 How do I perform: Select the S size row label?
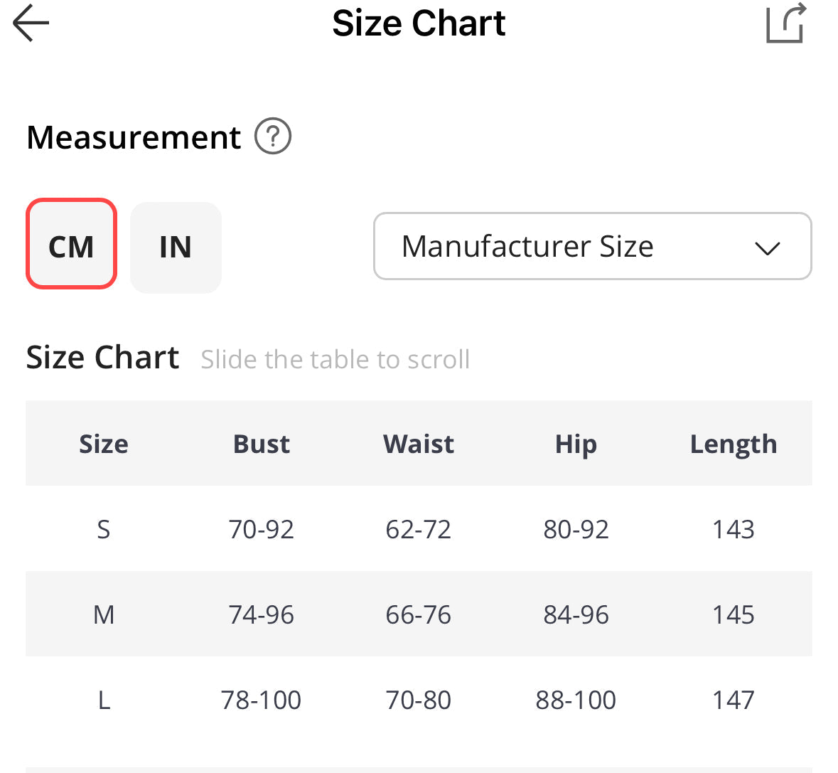click(x=104, y=529)
